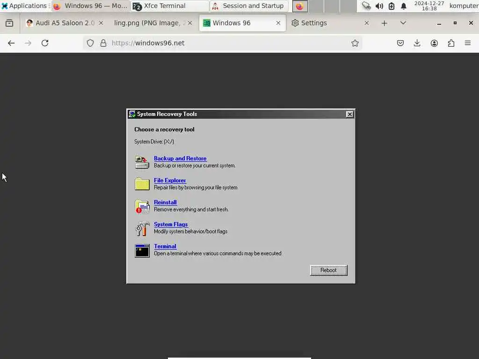Click the Windows 96 Mozilla taskbar button
This screenshot has width=479, height=359.
91,6
